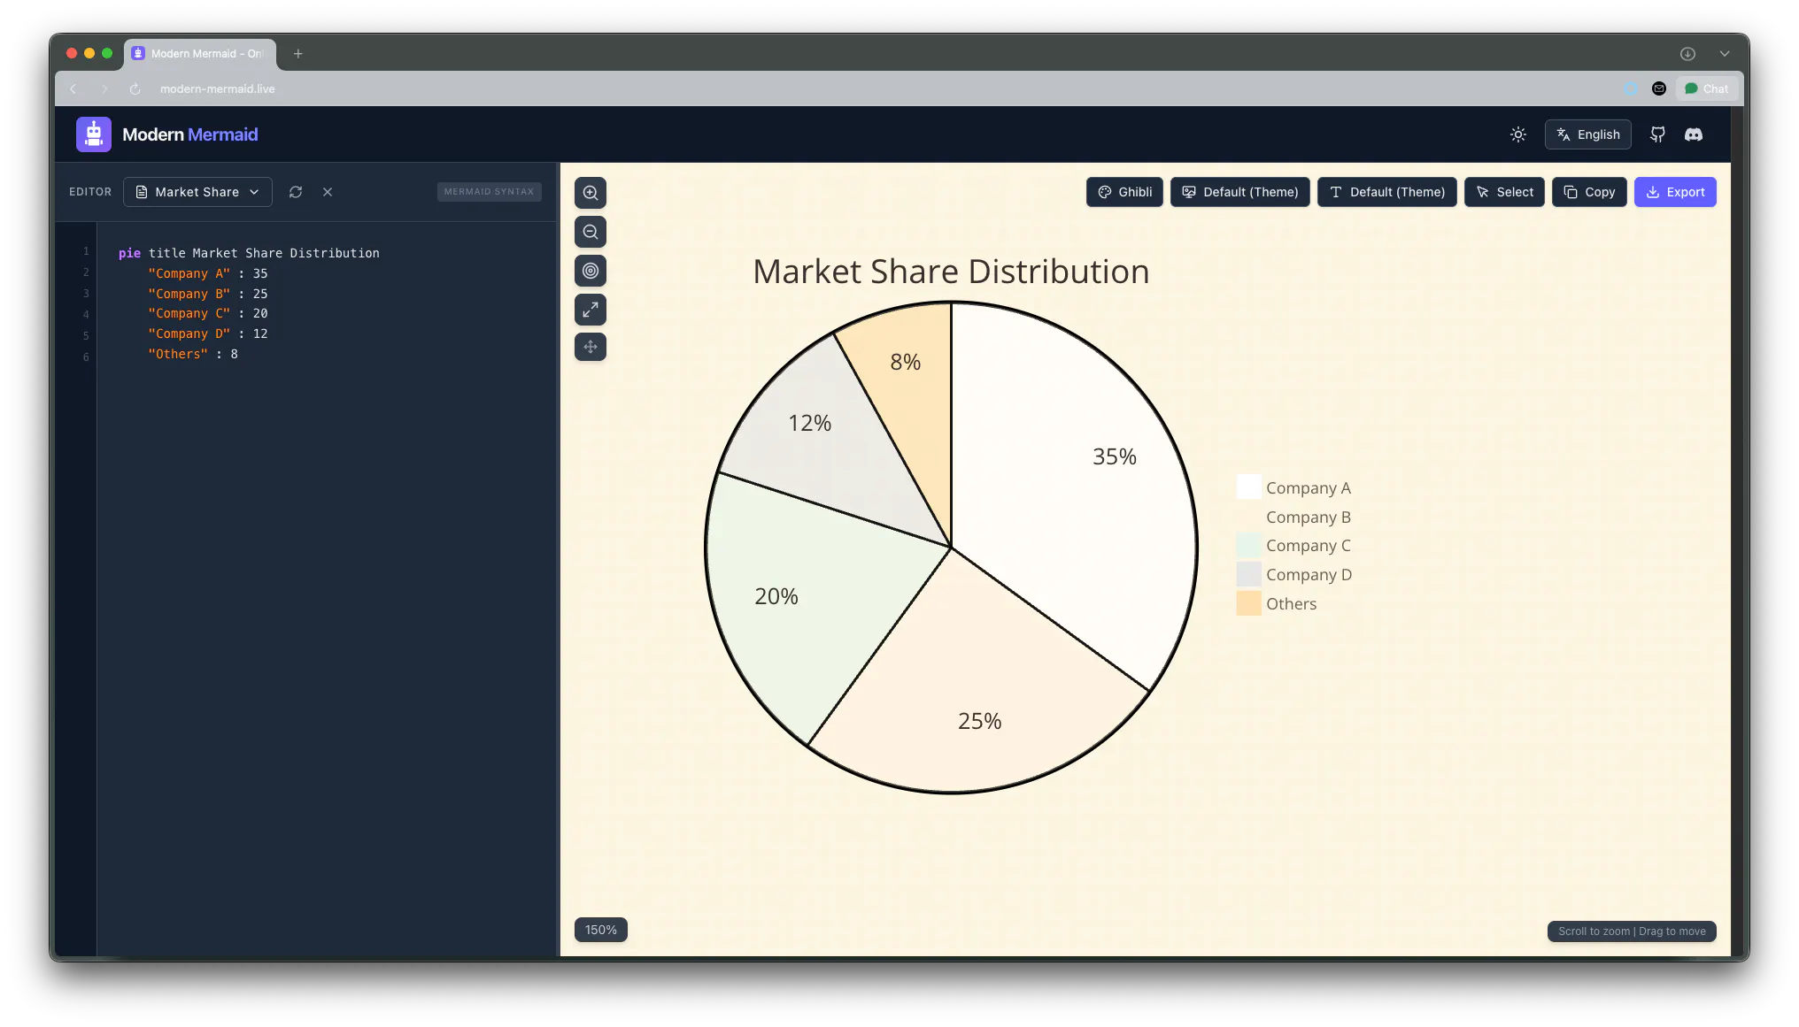
Task: Switch to the Modern Mermaid browser tab
Action: pos(200,54)
